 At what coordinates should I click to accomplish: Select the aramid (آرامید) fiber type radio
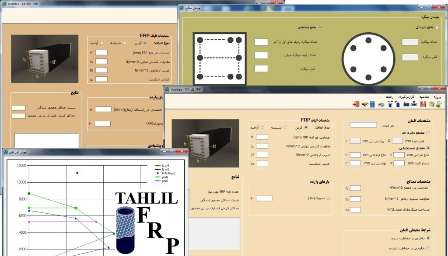coord(262,127)
